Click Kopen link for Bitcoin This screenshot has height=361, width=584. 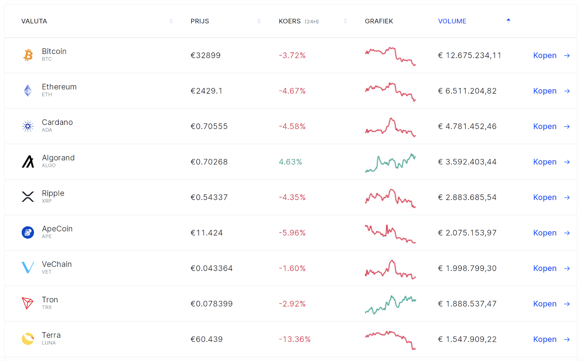click(x=545, y=55)
